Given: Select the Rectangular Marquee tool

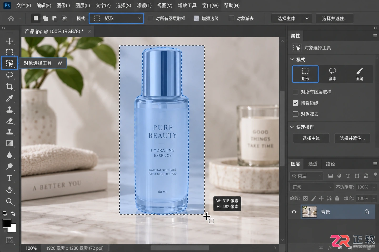Looking at the screenshot, I should 9,52.
